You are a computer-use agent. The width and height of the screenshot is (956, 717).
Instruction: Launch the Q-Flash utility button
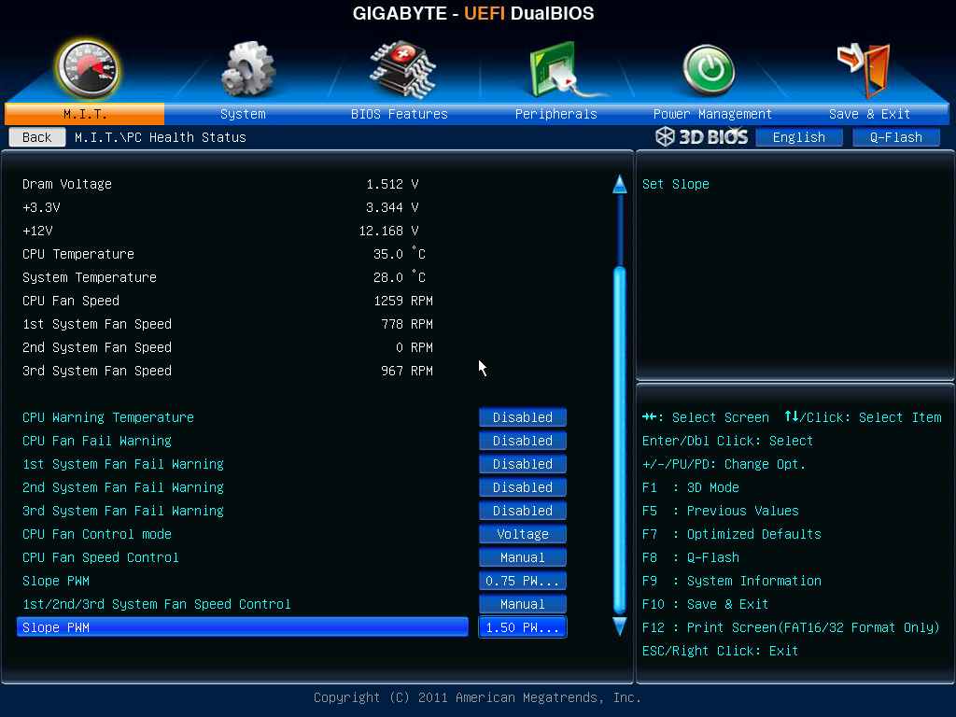[895, 137]
